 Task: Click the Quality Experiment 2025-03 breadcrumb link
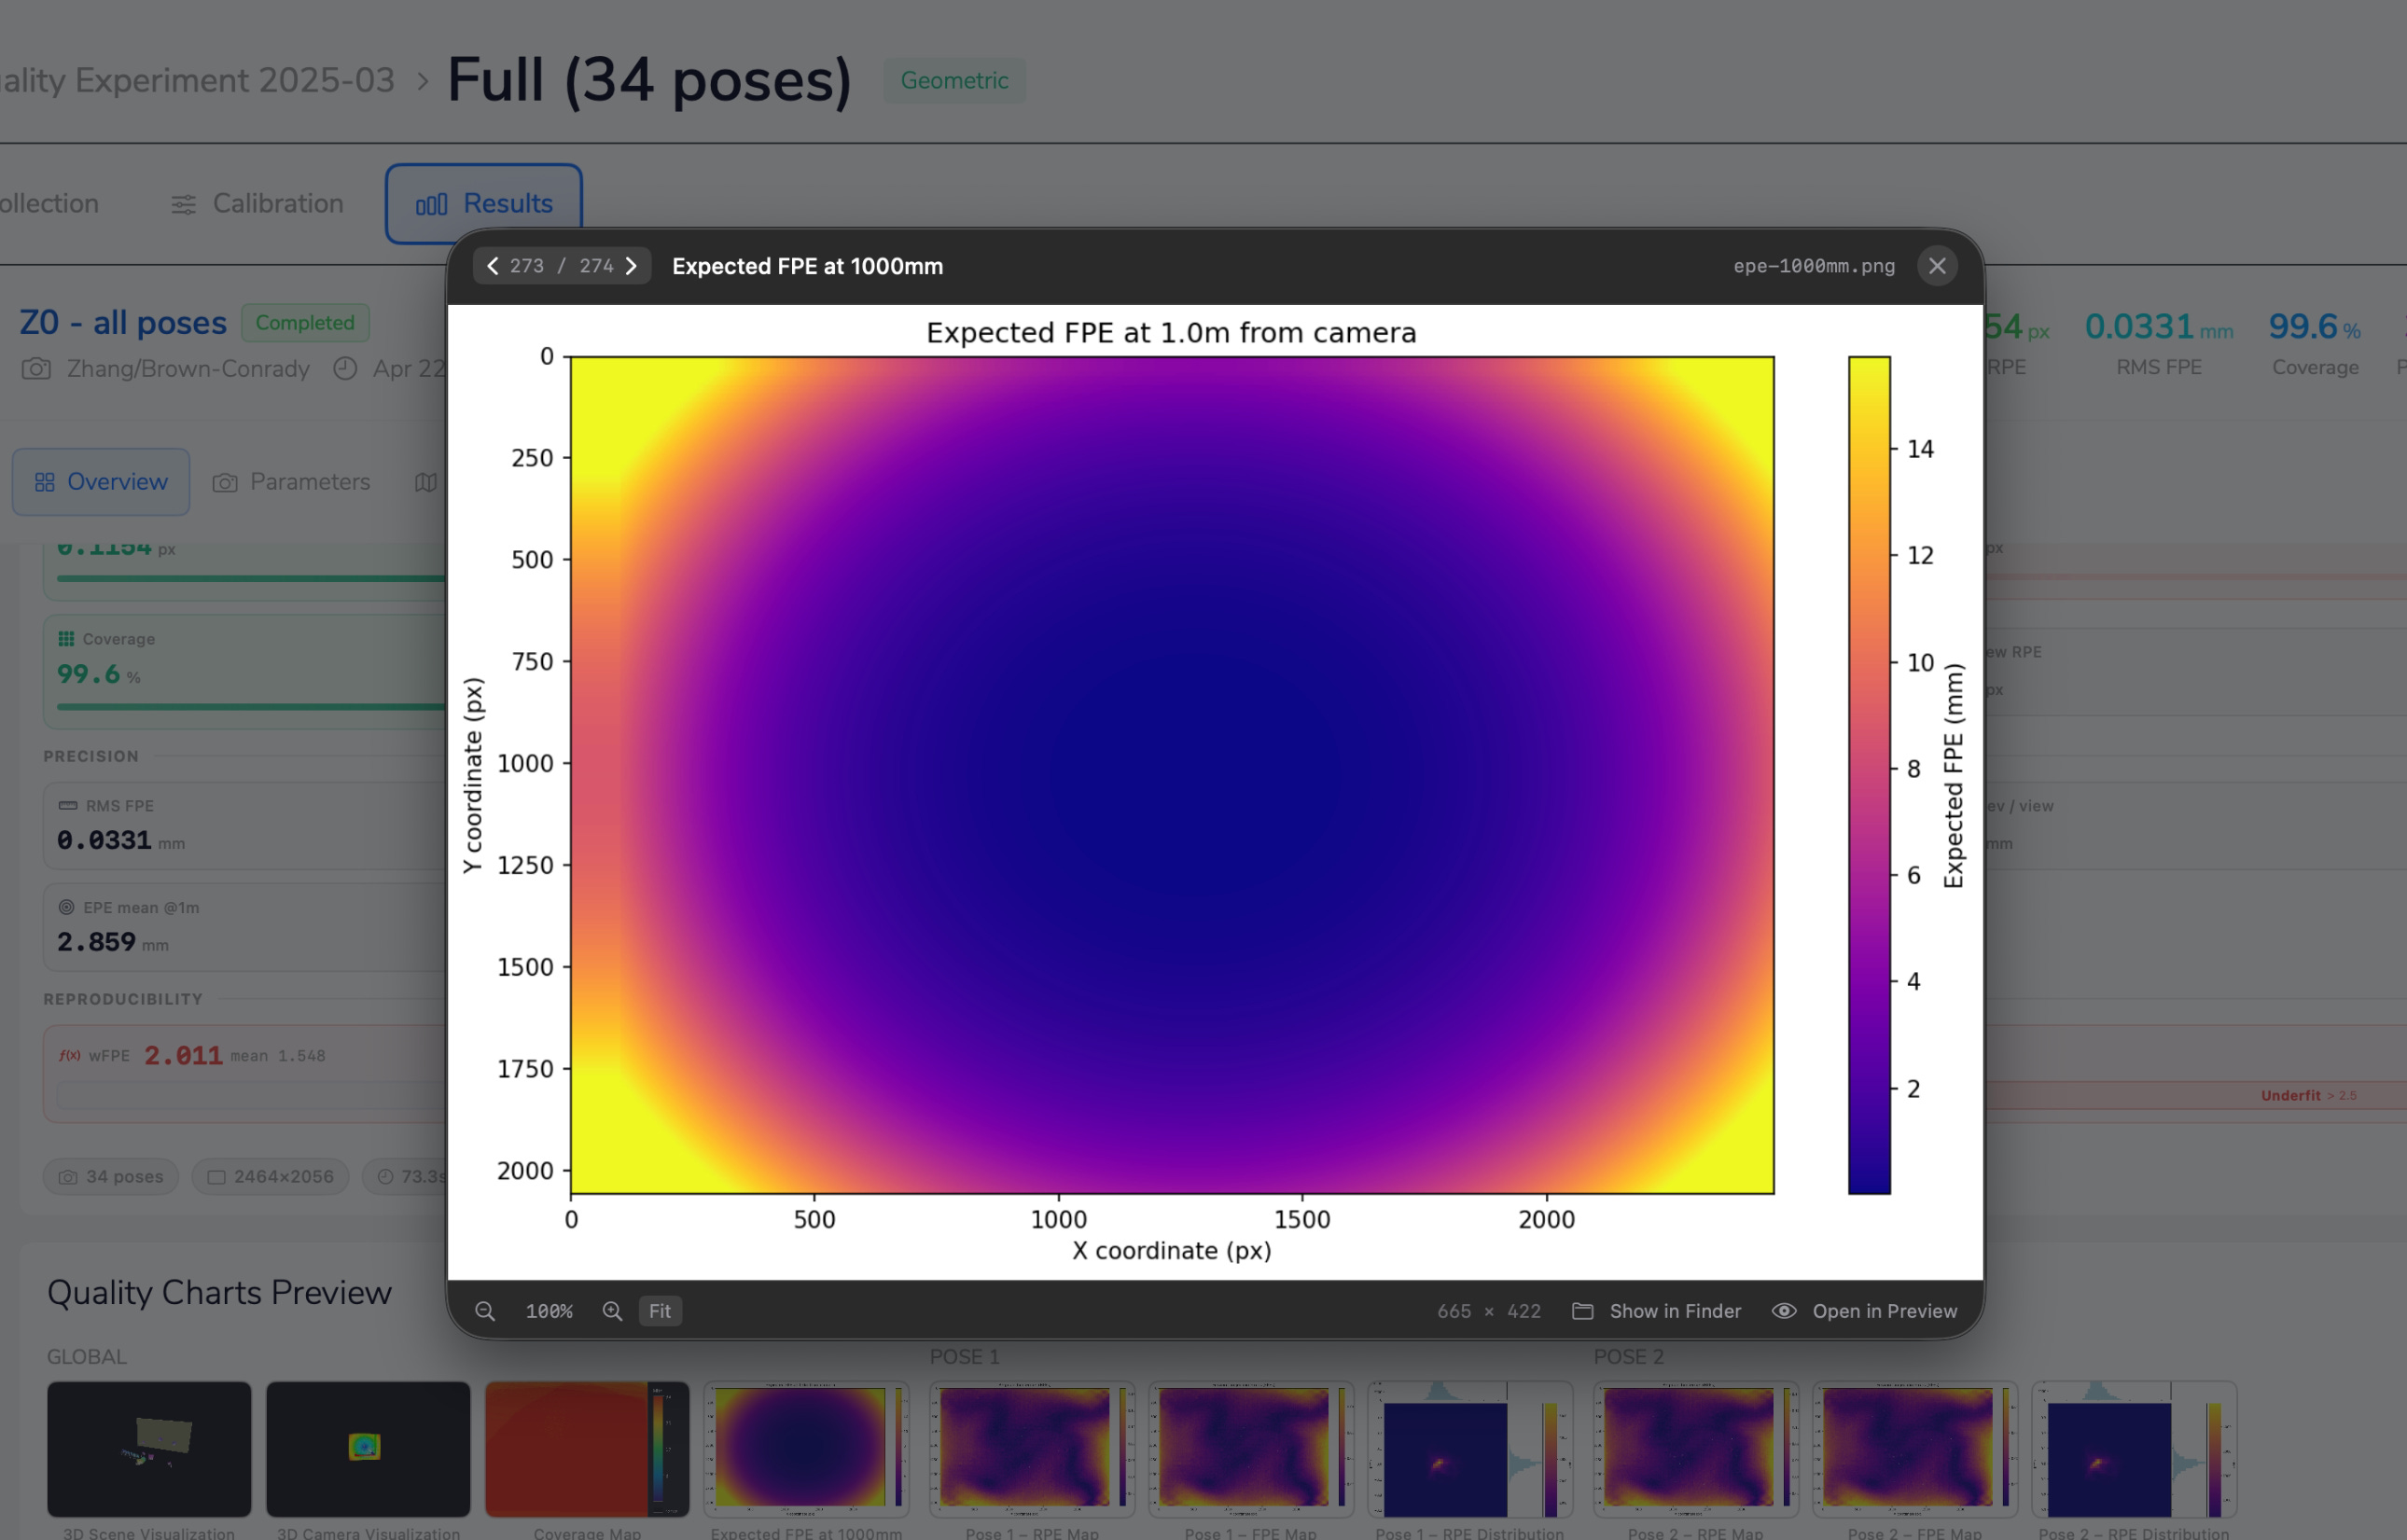[x=198, y=81]
